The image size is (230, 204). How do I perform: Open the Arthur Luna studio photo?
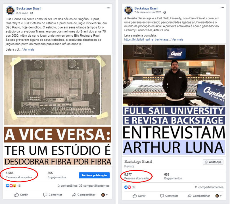pos(174,75)
